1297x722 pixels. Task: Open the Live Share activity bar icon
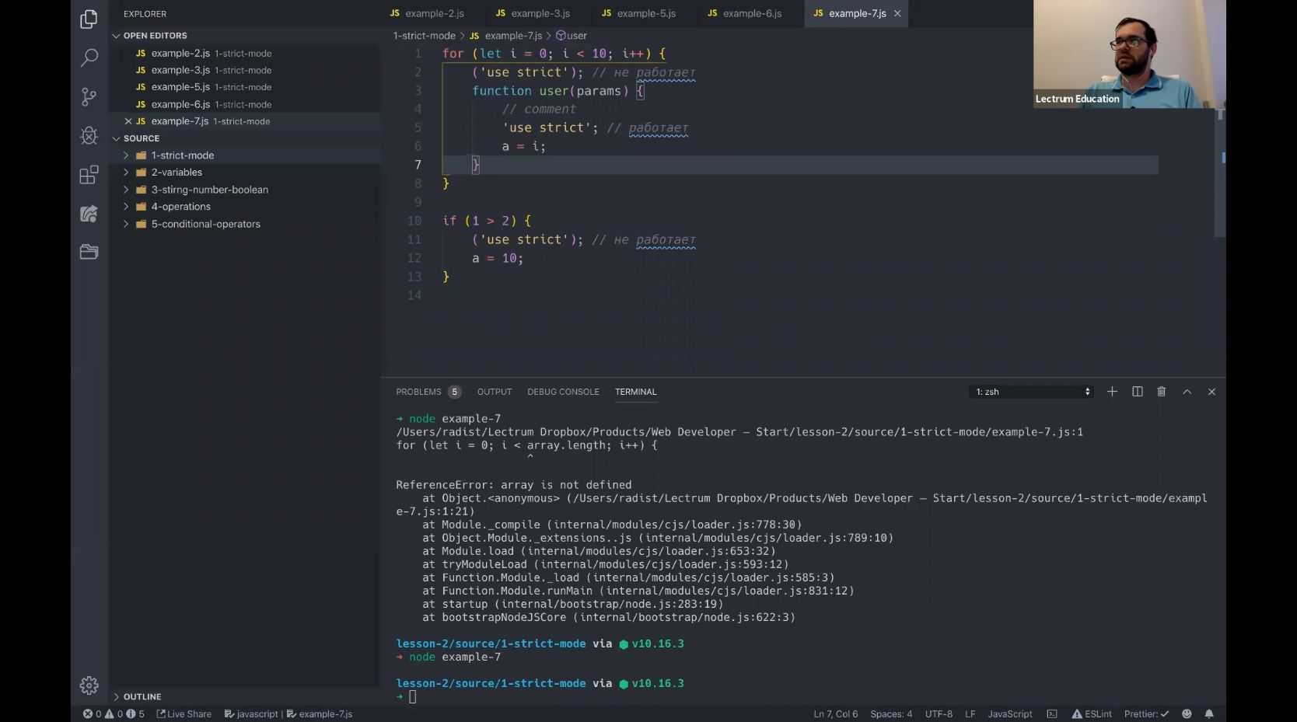coord(89,213)
